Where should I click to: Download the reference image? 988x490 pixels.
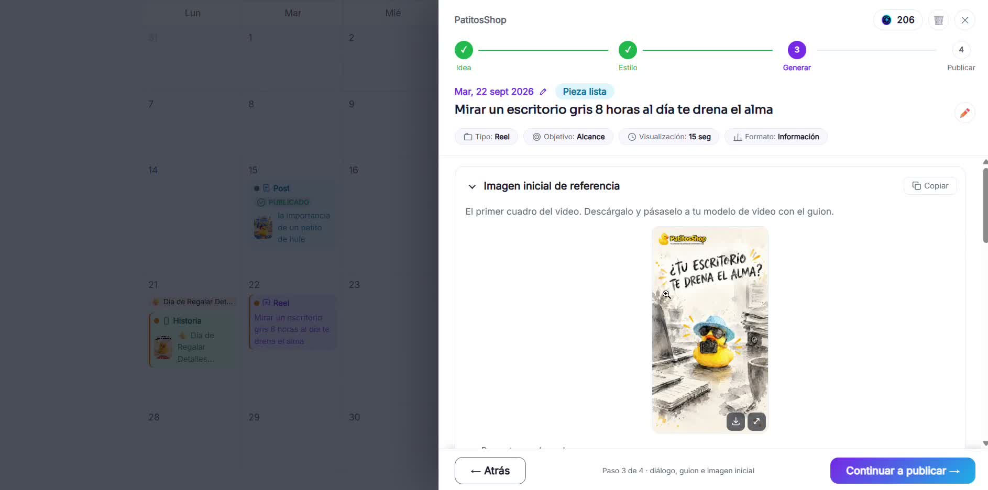point(736,421)
